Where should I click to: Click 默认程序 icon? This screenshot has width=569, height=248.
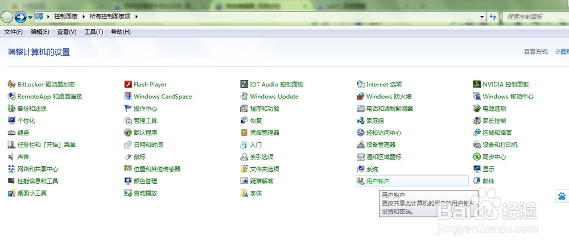pyautogui.click(x=127, y=133)
